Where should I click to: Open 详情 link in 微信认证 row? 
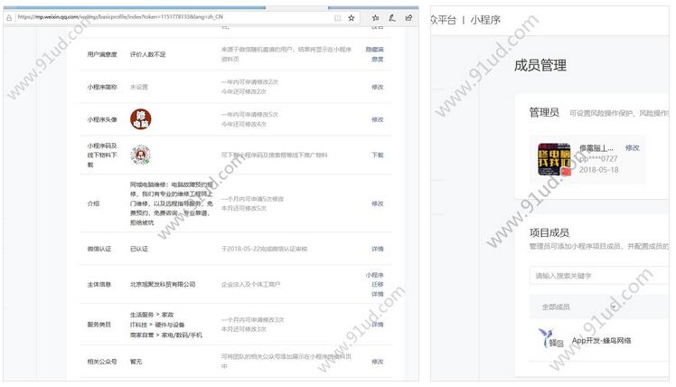pos(377,249)
